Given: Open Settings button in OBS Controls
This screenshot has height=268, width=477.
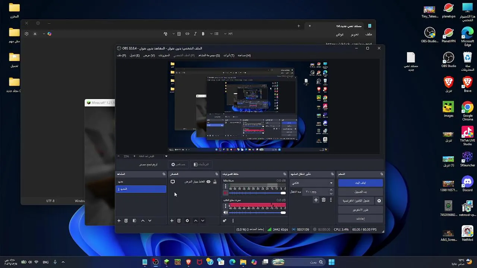Looking at the screenshot, I should [360, 218].
